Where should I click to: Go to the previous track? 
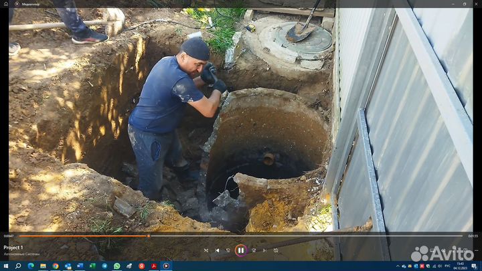(x=217, y=250)
